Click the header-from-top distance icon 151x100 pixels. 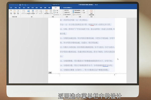73,10
